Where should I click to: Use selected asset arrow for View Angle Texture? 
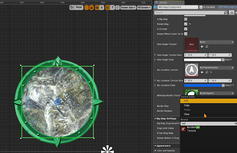pyautogui.click(x=202, y=47)
